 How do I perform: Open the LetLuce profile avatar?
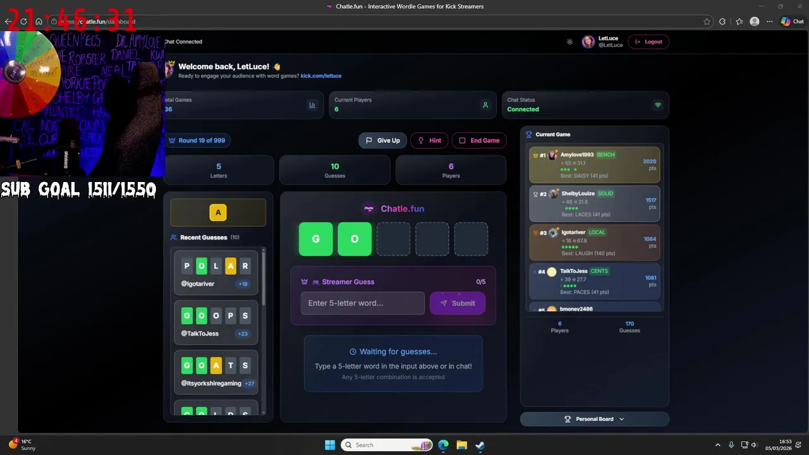point(588,42)
